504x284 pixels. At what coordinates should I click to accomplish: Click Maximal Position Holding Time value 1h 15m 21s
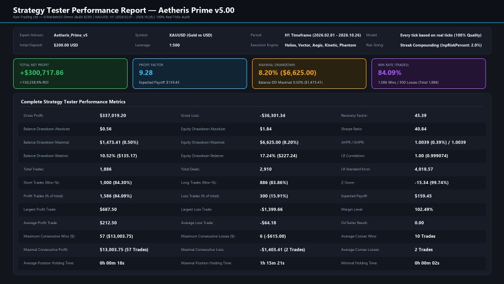click(x=272, y=263)
